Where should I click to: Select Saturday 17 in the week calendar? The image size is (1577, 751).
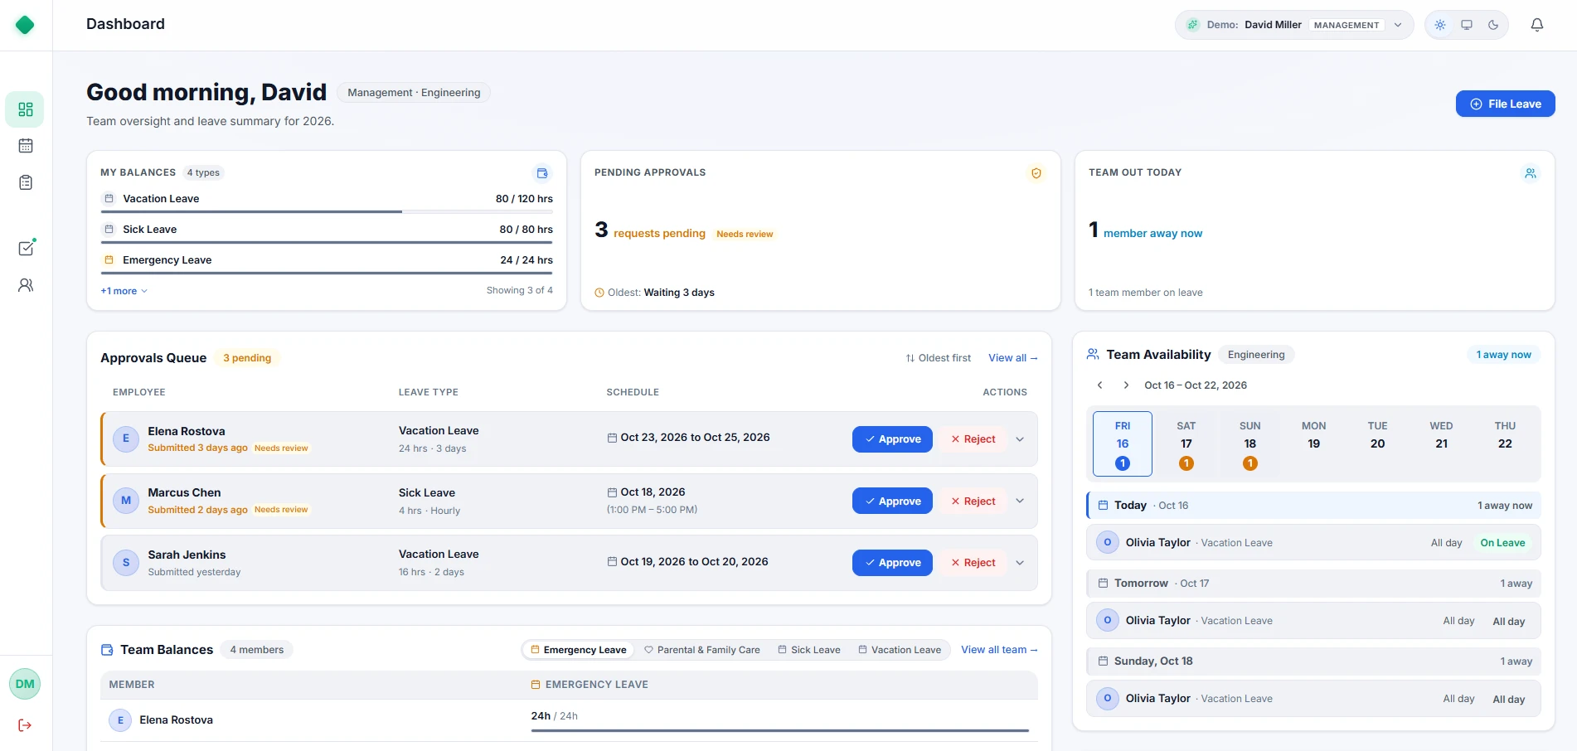[1186, 443]
